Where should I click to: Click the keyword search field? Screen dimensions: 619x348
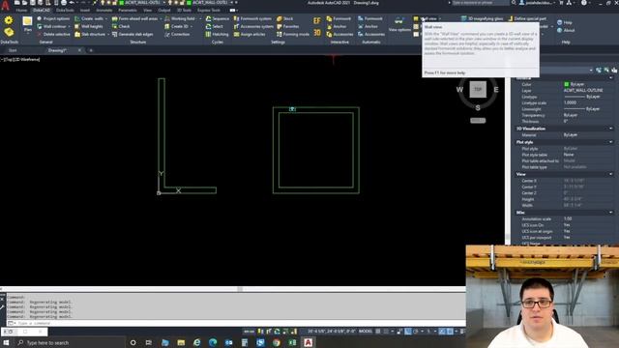point(480,3)
